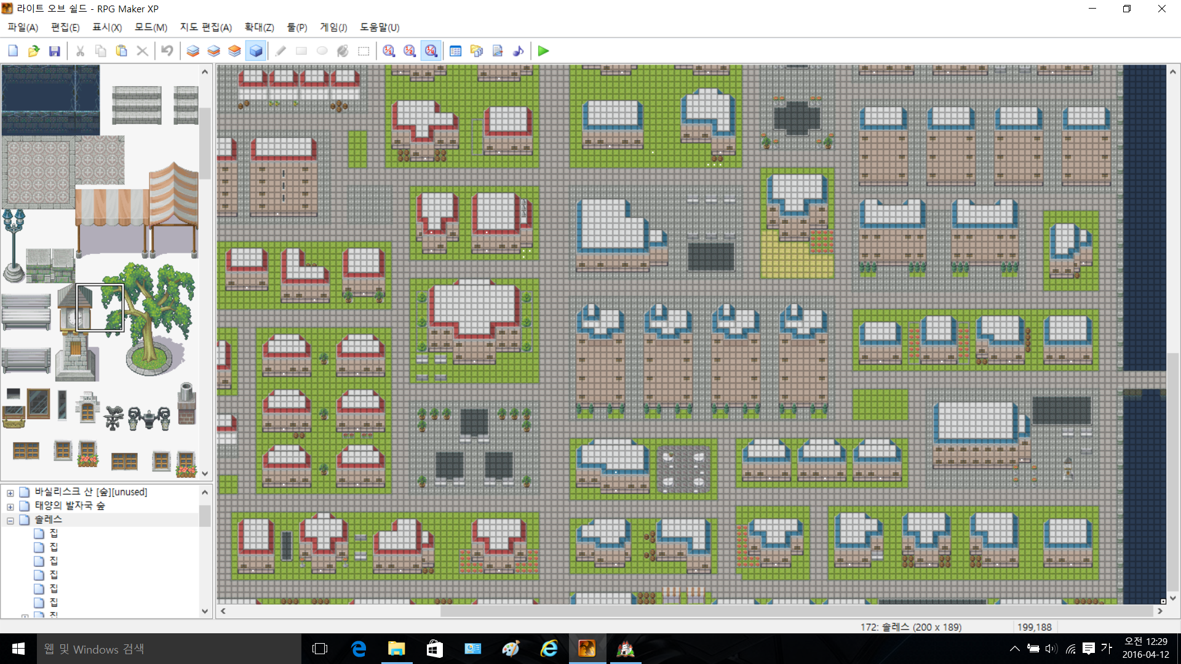Click the tileset palette scrollbar thumb
This screenshot has width=1181, height=664.
(x=205, y=144)
